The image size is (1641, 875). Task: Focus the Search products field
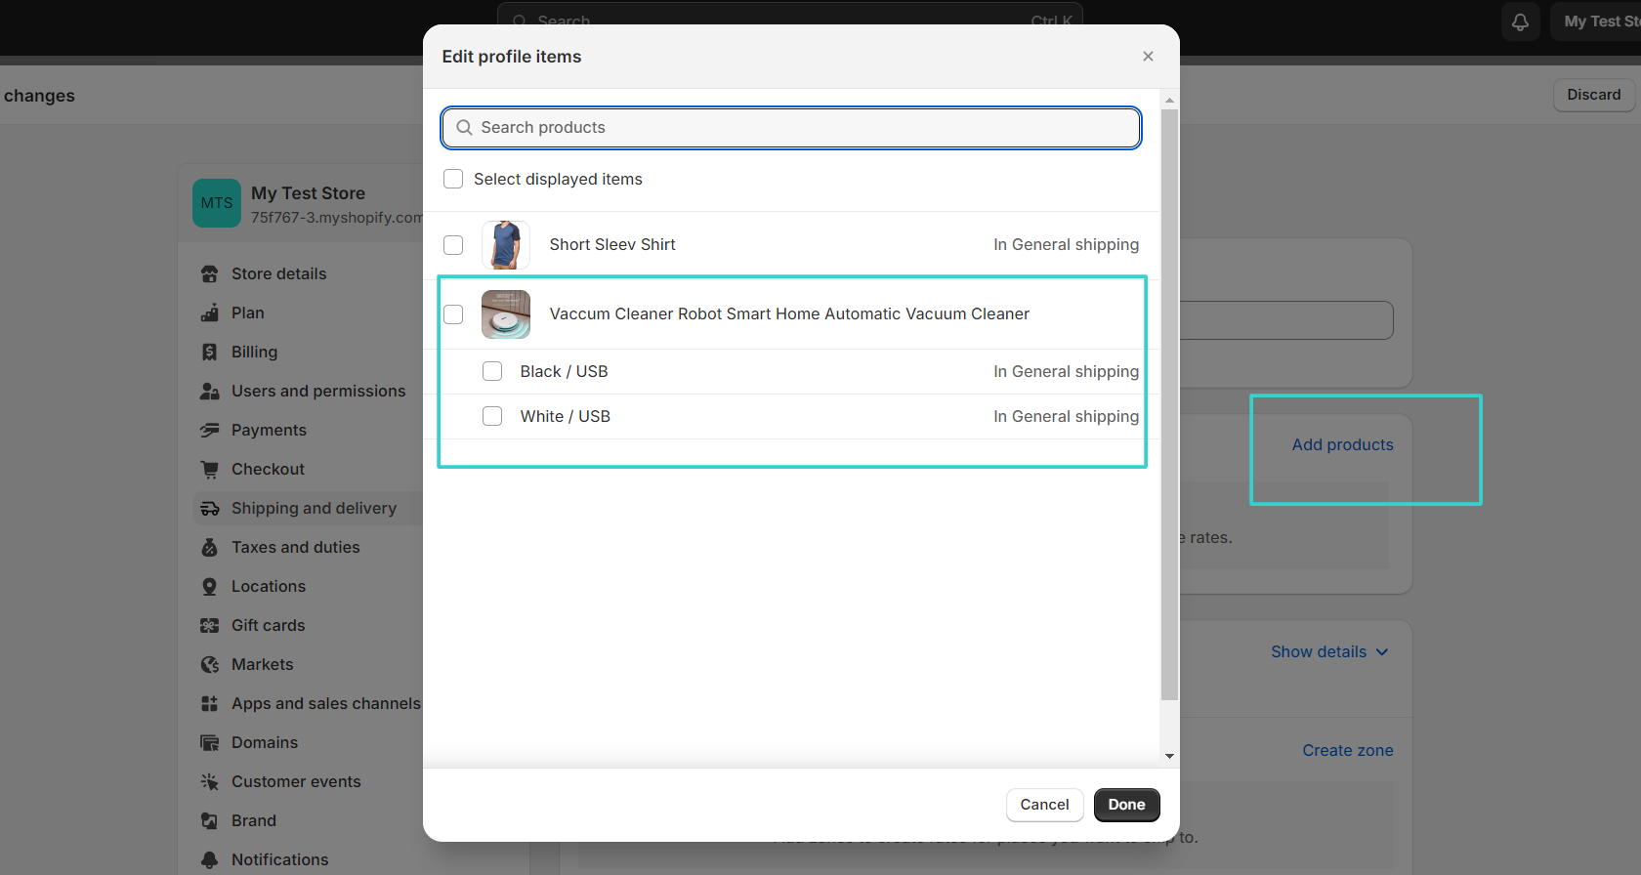click(791, 128)
